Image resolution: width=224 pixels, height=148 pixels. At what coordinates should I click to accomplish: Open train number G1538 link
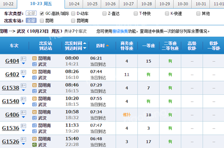(x=11, y=88)
